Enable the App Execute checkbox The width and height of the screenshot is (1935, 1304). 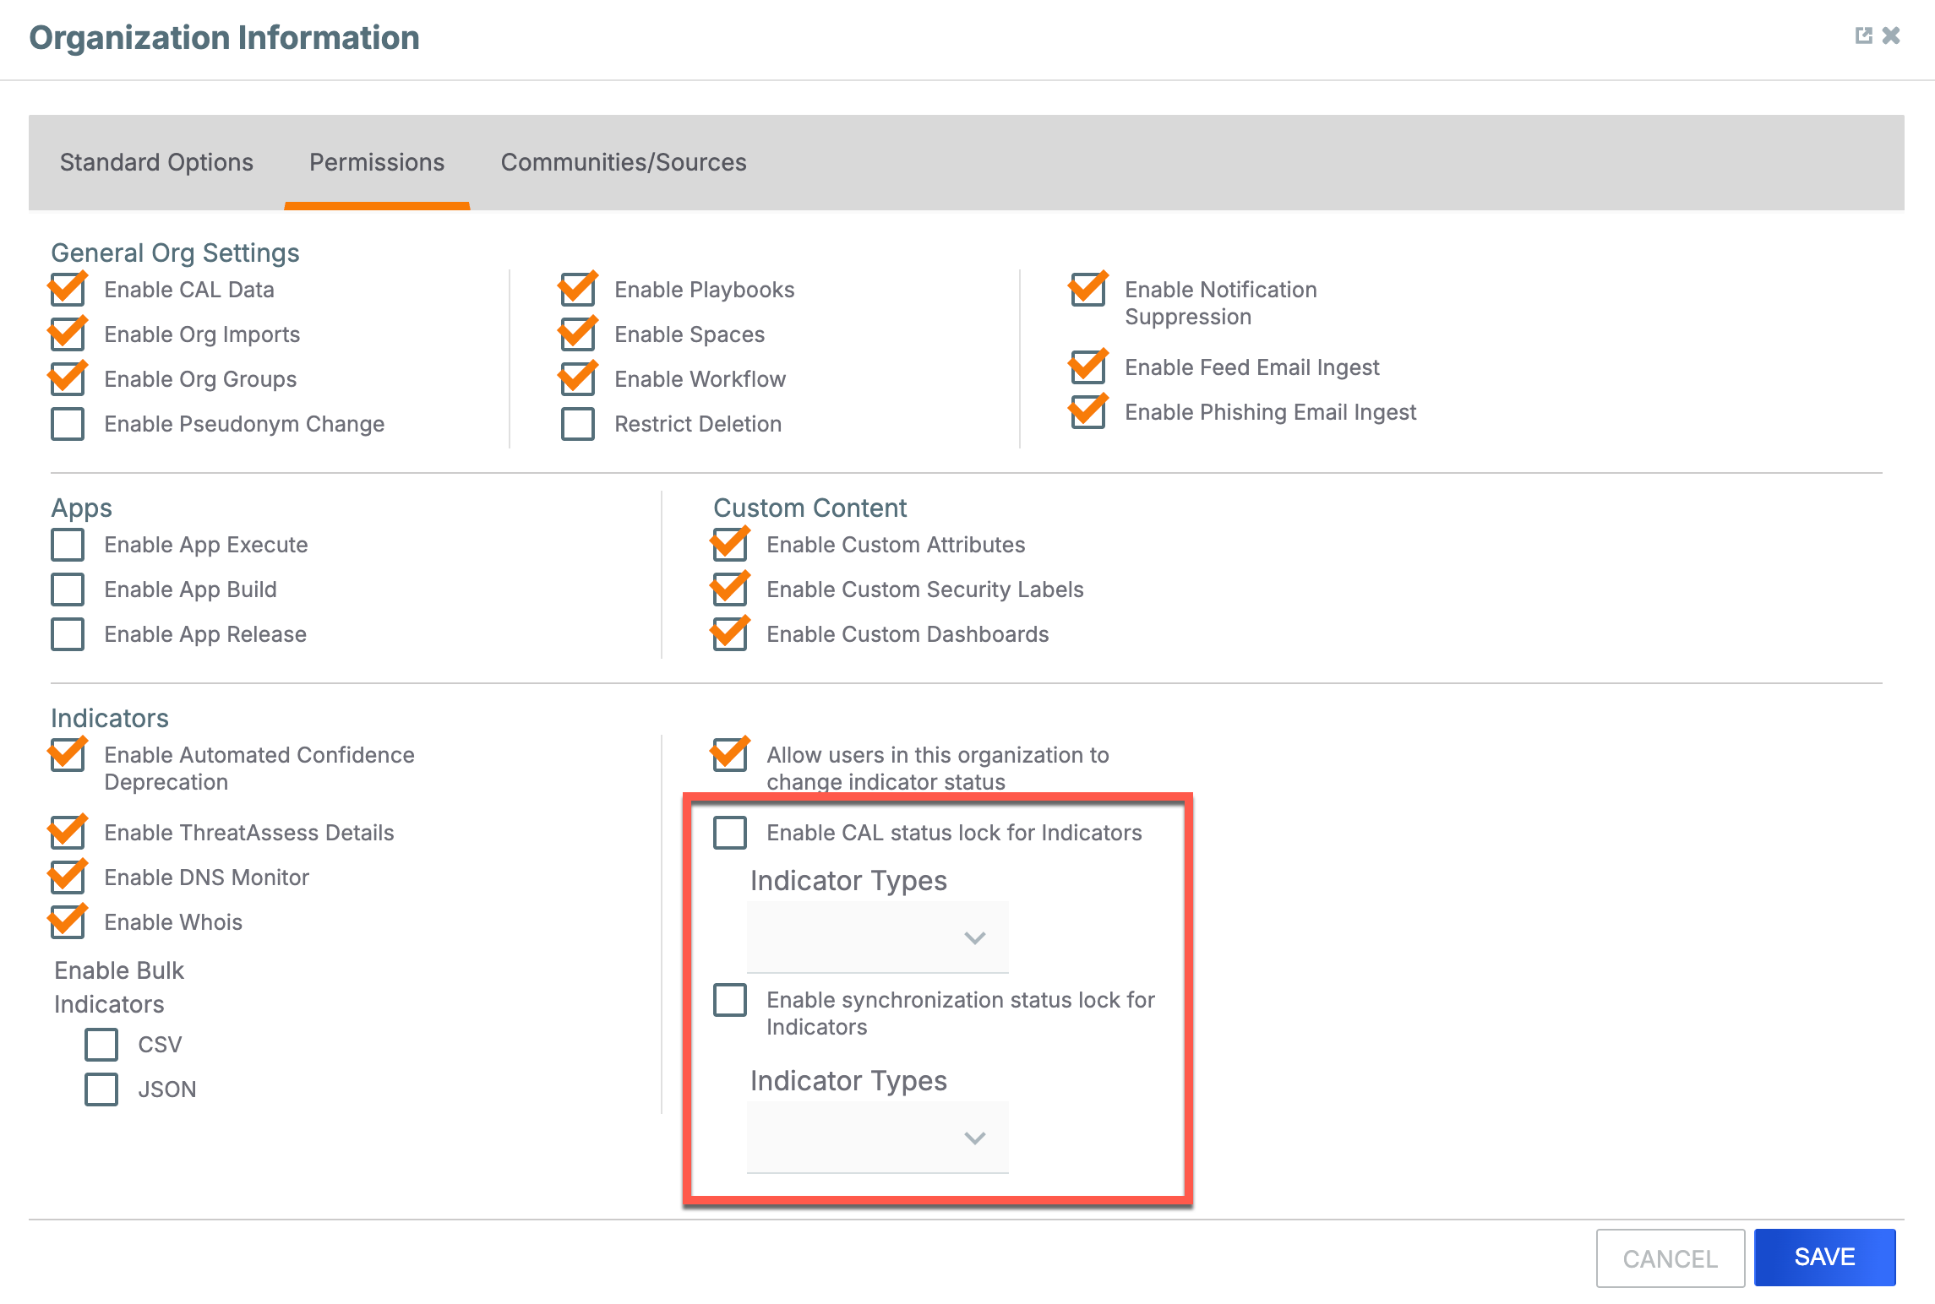[67, 545]
